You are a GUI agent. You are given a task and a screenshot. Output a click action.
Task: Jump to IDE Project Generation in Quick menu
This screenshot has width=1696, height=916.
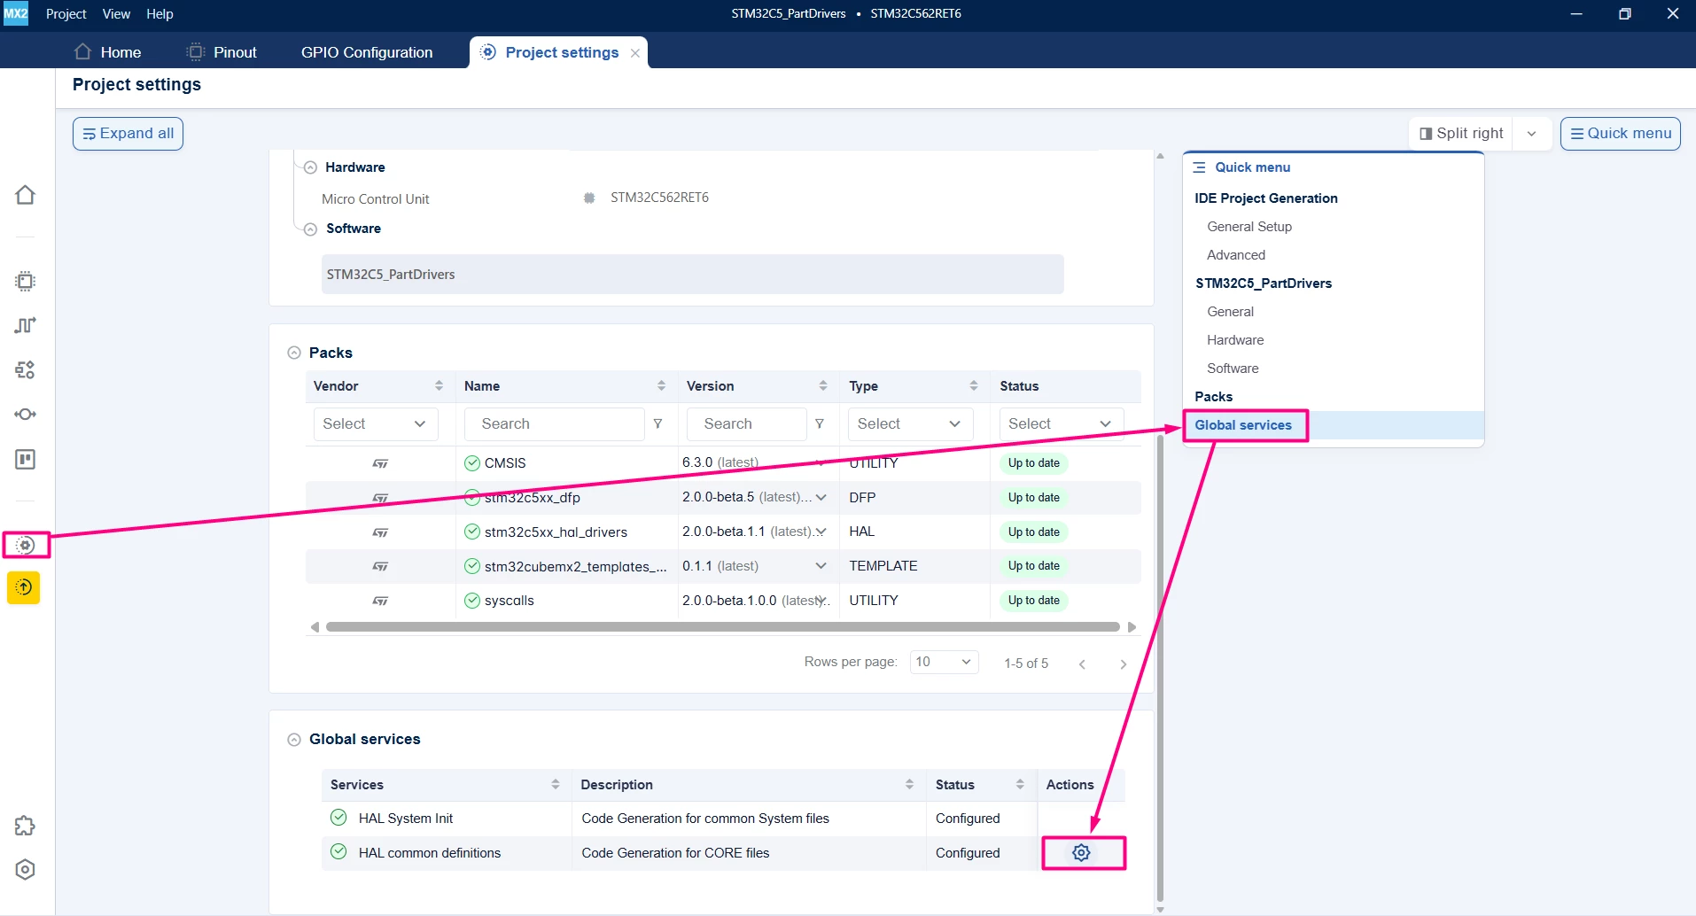point(1266,198)
